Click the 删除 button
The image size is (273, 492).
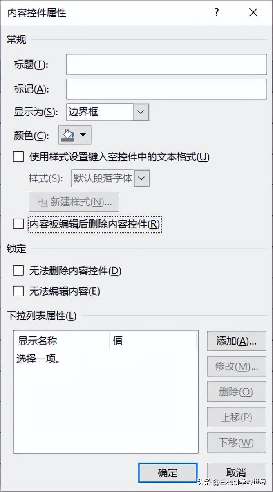[236, 392]
